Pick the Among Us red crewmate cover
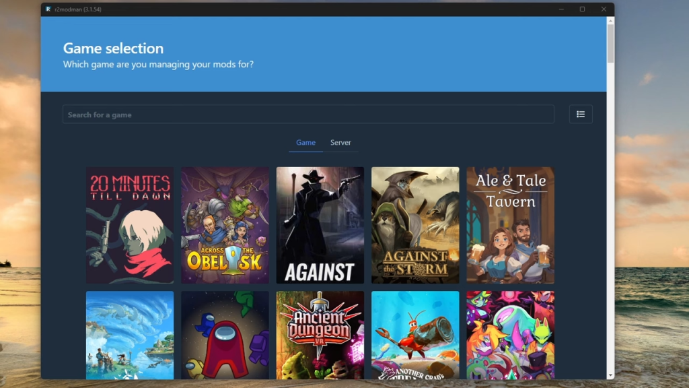The width and height of the screenshot is (689, 388). pos(225,335)
